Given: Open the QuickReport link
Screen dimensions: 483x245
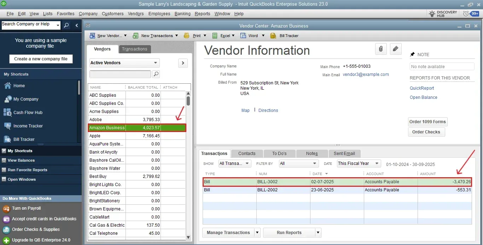Looking at the screenshot, I should click(x=422, y=88).
